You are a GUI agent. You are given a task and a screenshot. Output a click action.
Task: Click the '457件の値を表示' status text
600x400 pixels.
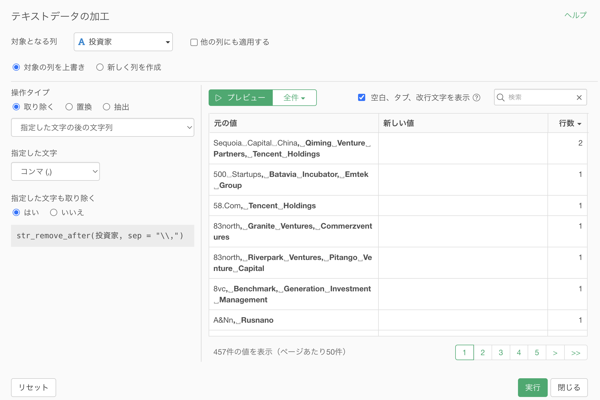pyautogui.click(x=279, y=352)
